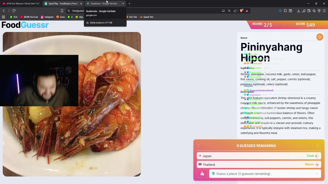Image resolution: width=328 pixels, height=184 pixels.
Task: Select the Japan guess row
Action: pyautogui.click(x=259, y=156)
